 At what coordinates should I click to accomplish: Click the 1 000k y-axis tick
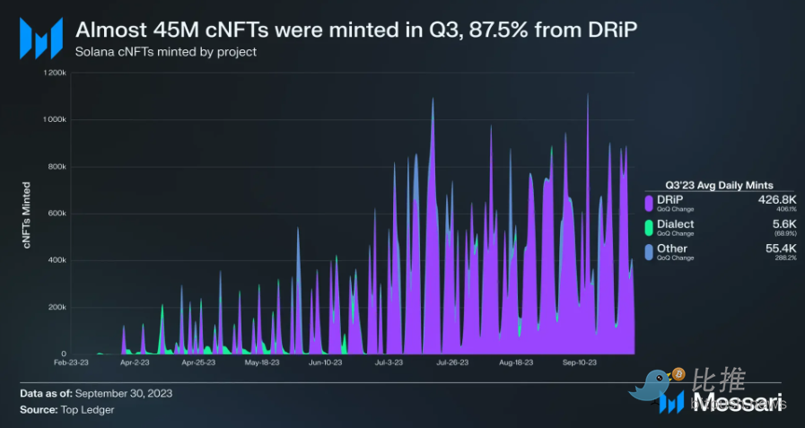(x=55, y=119)
